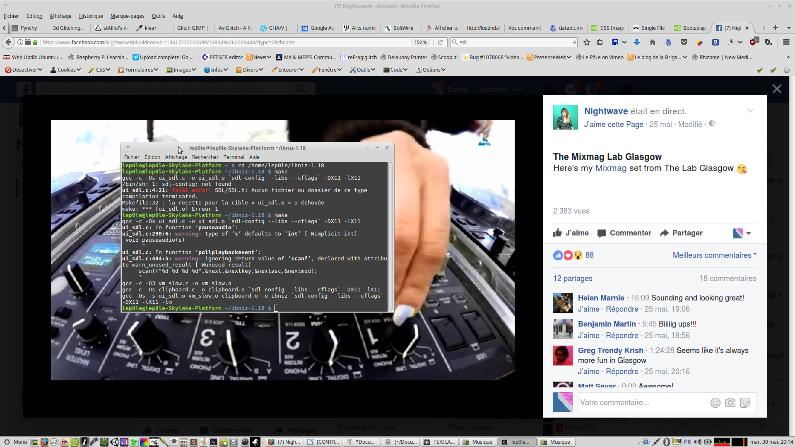Open the post options chevron beside Nightwave

(750, 111)
